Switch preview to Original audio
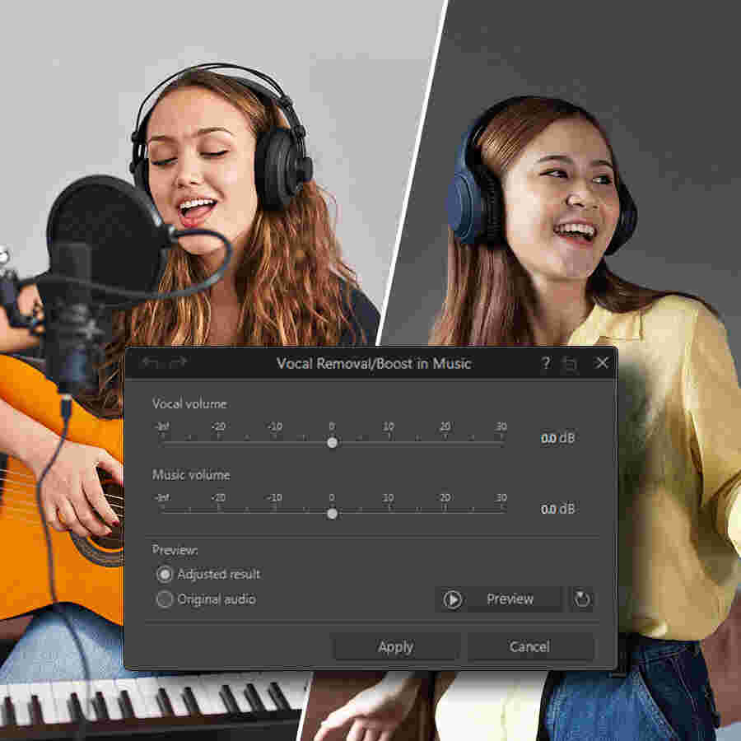The image size is (741, 741). point(164,598)
